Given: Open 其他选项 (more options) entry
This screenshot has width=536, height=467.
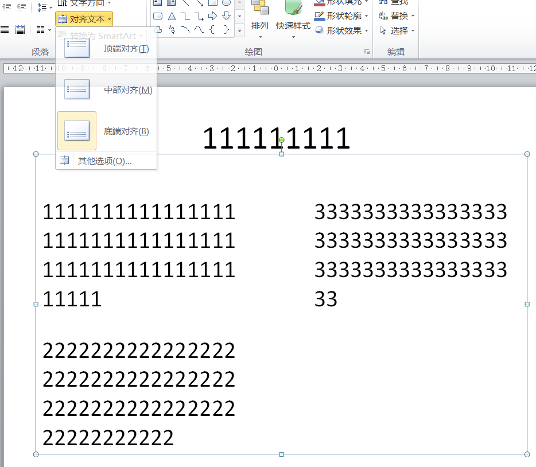Looking at the screenshot, I should tap(104, 161).
